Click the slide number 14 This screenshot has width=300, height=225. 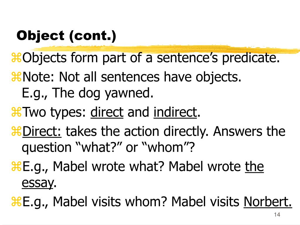(277, 215)
